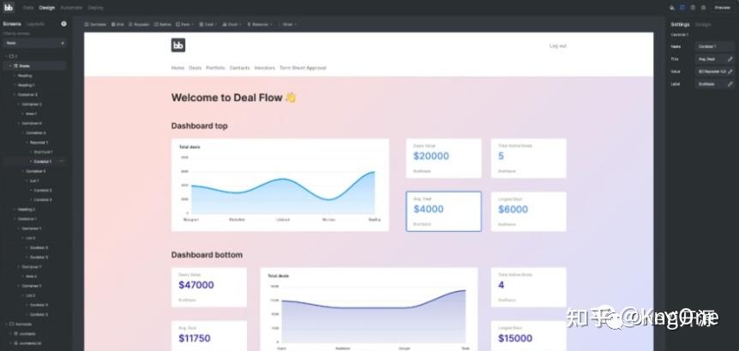The width and height of the screenshot is (739, 351).
Task: Collapse the Home screen tree node
Action: (x=10, y=66)
